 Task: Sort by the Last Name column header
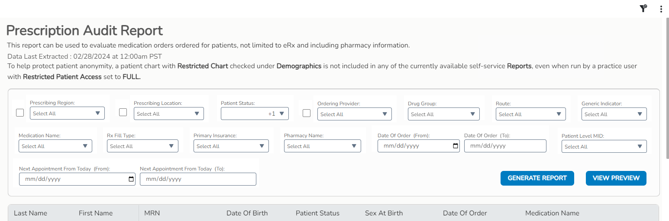coord(30,213)
